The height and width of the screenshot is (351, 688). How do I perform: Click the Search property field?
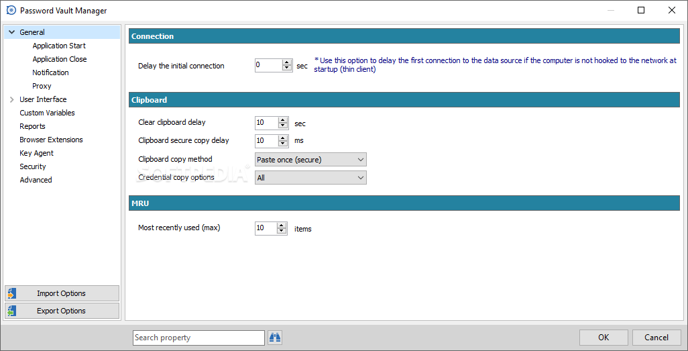198,338
